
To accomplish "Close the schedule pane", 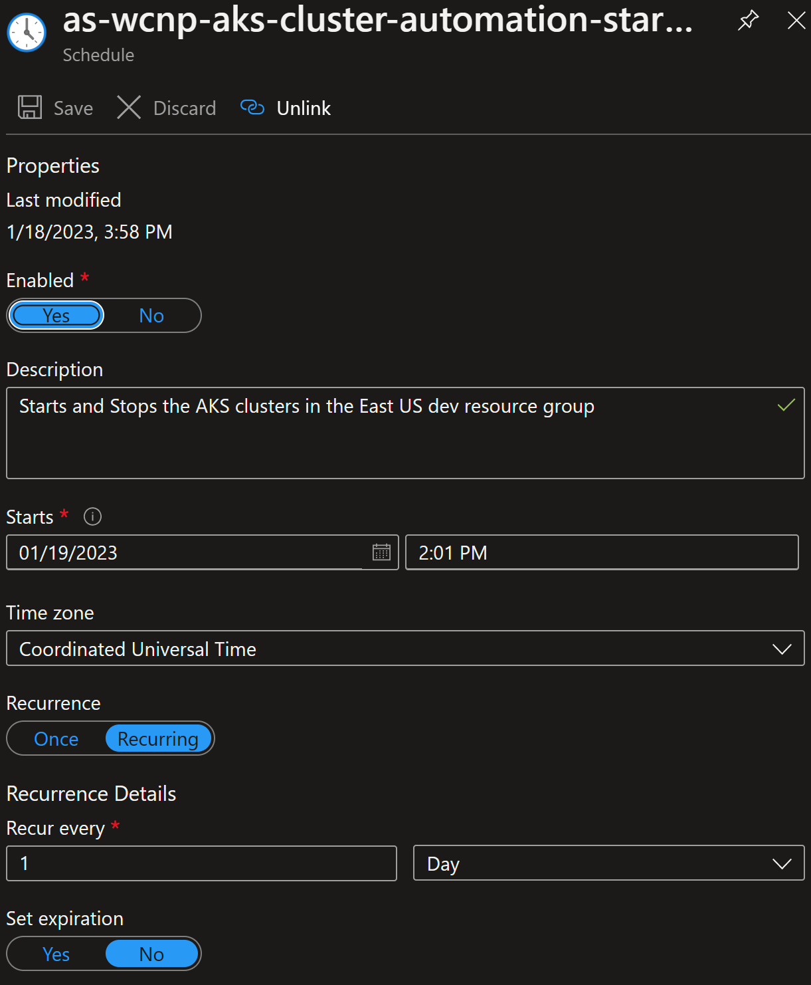I will 795,21.
